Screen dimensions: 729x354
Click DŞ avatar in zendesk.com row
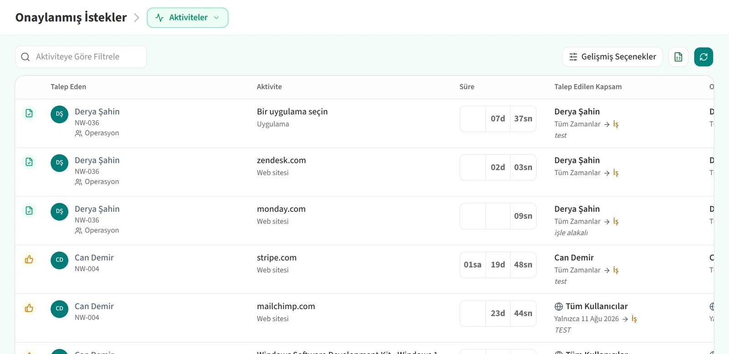[x=59, y=163]
